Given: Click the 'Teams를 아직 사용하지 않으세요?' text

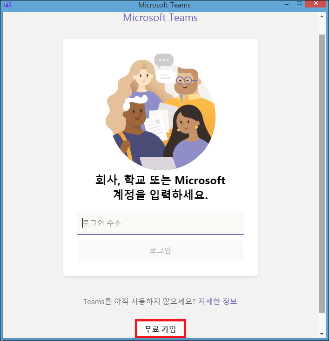Looking at the screenshot, I should [140, 302].
